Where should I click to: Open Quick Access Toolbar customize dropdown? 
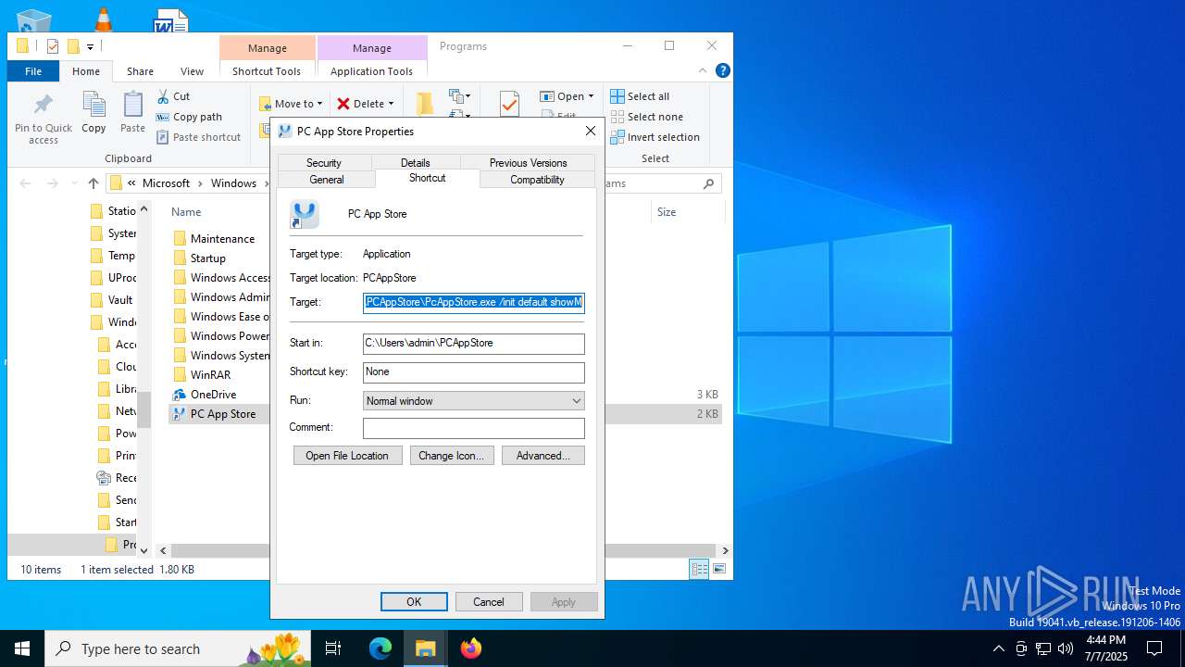[x=90, y=46]
